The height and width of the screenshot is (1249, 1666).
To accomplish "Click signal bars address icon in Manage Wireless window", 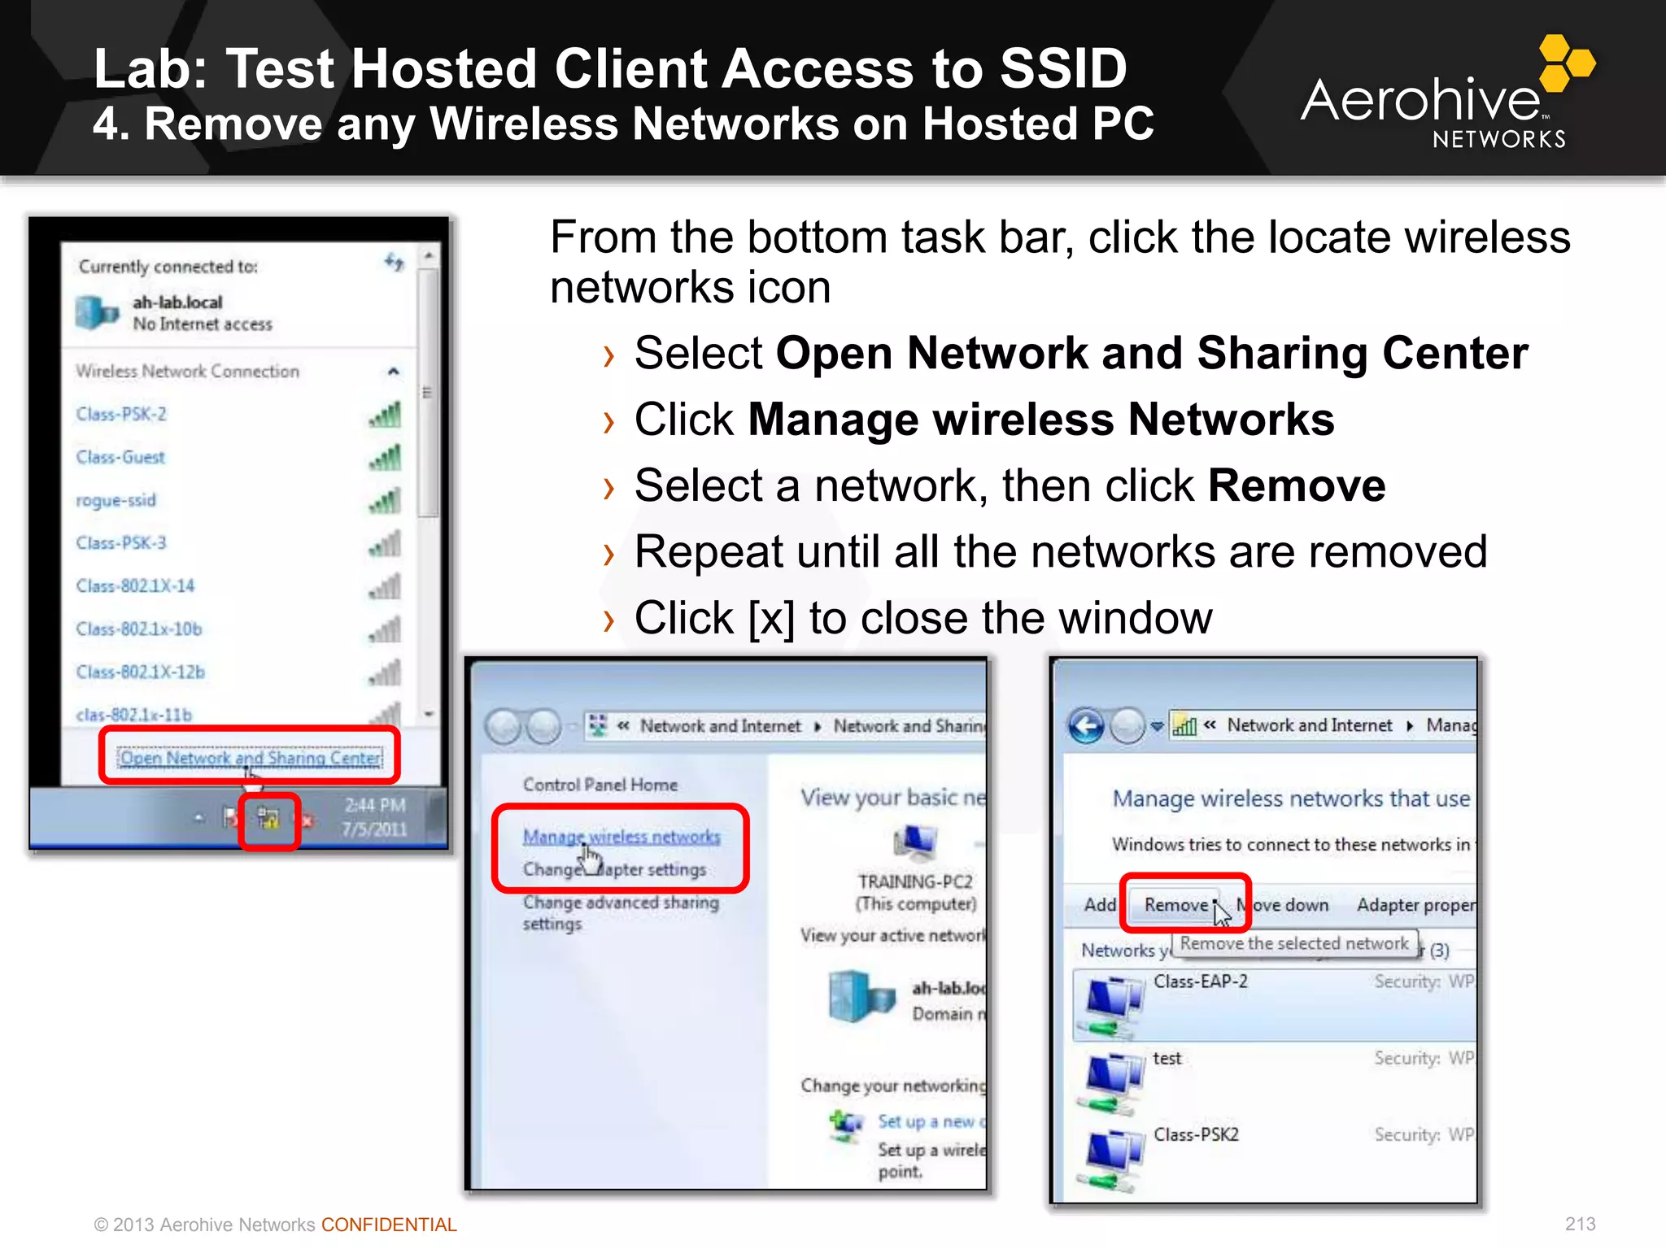I will 1184,726.
